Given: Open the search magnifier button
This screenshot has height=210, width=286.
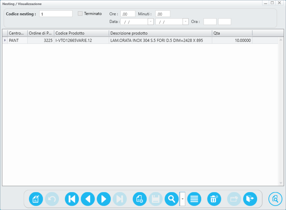Looking at the screenshot, I should pyautogui.click(x=172, y=199).
